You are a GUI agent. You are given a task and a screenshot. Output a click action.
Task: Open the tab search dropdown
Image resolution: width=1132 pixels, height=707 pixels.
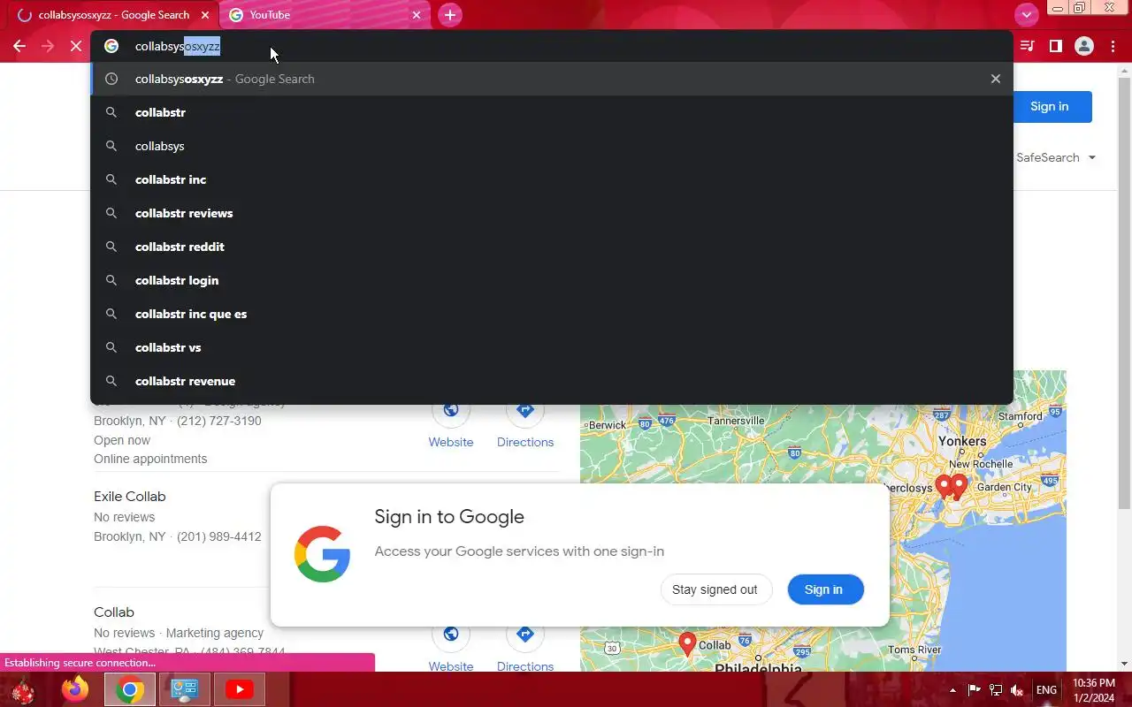[x=1026, y=15]
